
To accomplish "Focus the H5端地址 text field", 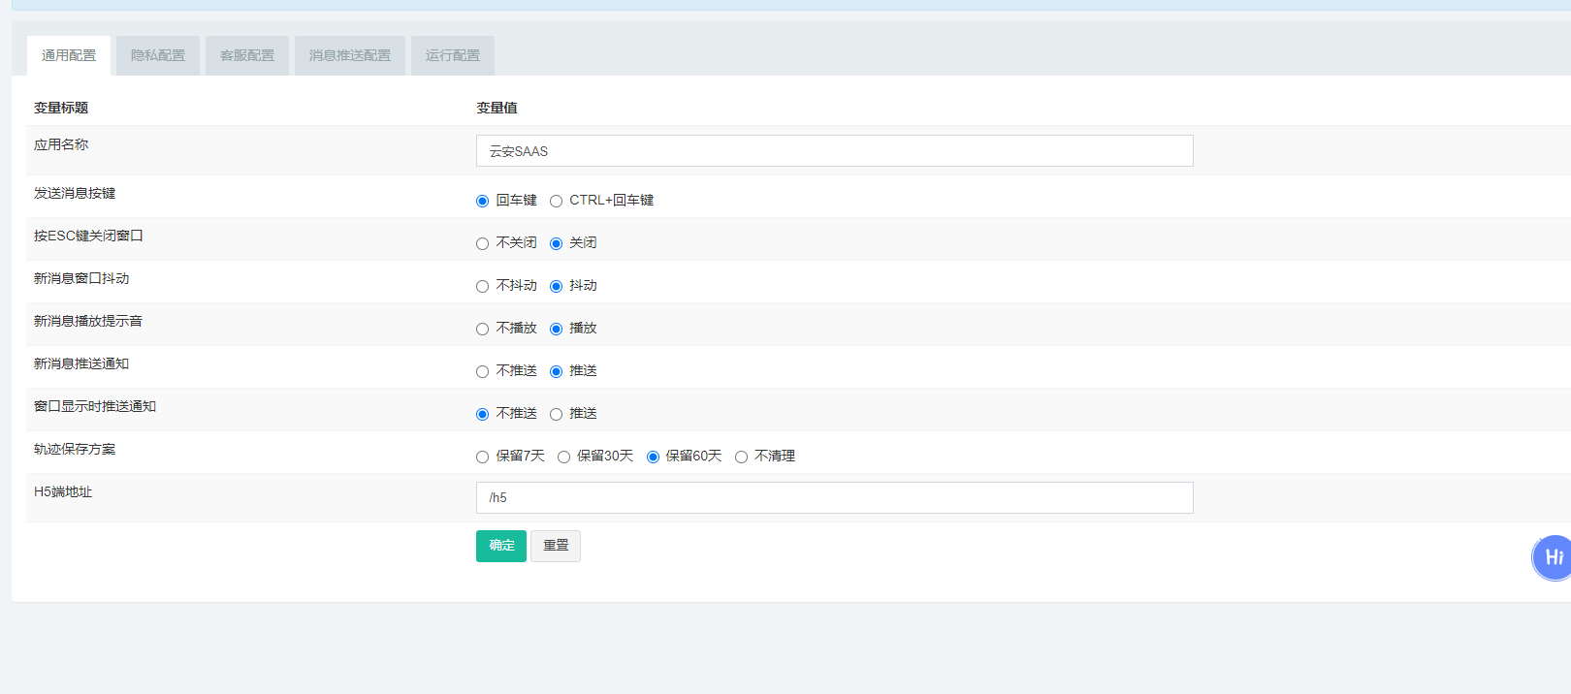I will point(834,497).
